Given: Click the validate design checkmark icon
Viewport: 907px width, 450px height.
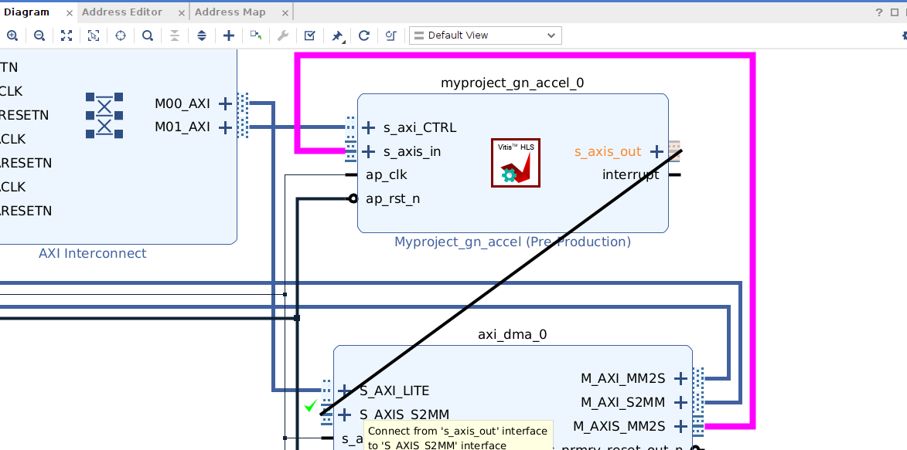Looking at the screenshot, I should tap(309, 36).
